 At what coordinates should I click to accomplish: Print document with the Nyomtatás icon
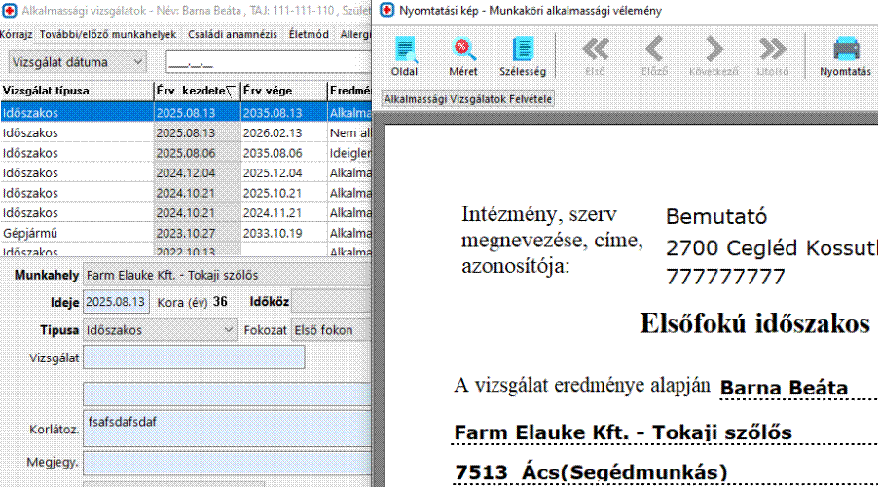click(845, 56)
